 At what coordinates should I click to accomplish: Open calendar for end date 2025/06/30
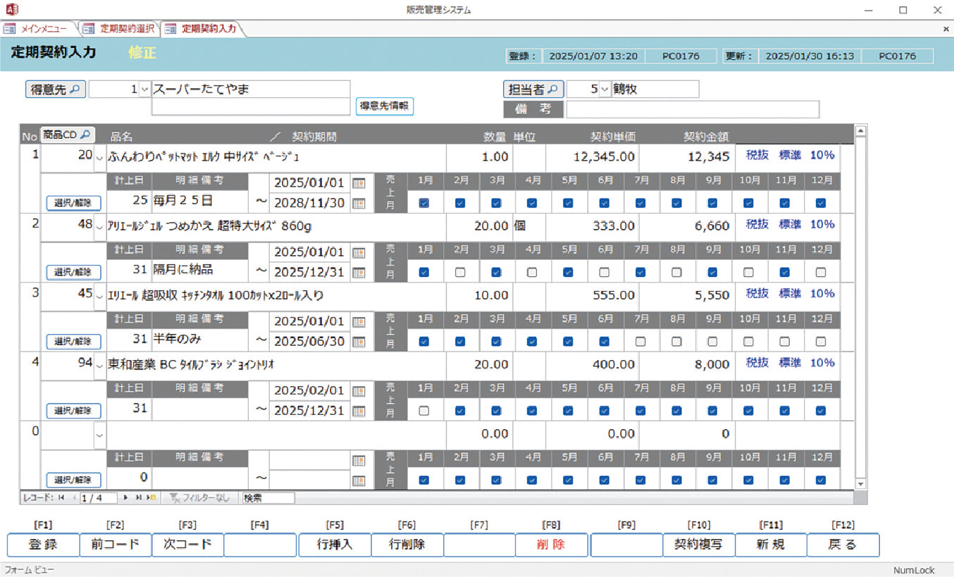[x=359, y=342]
